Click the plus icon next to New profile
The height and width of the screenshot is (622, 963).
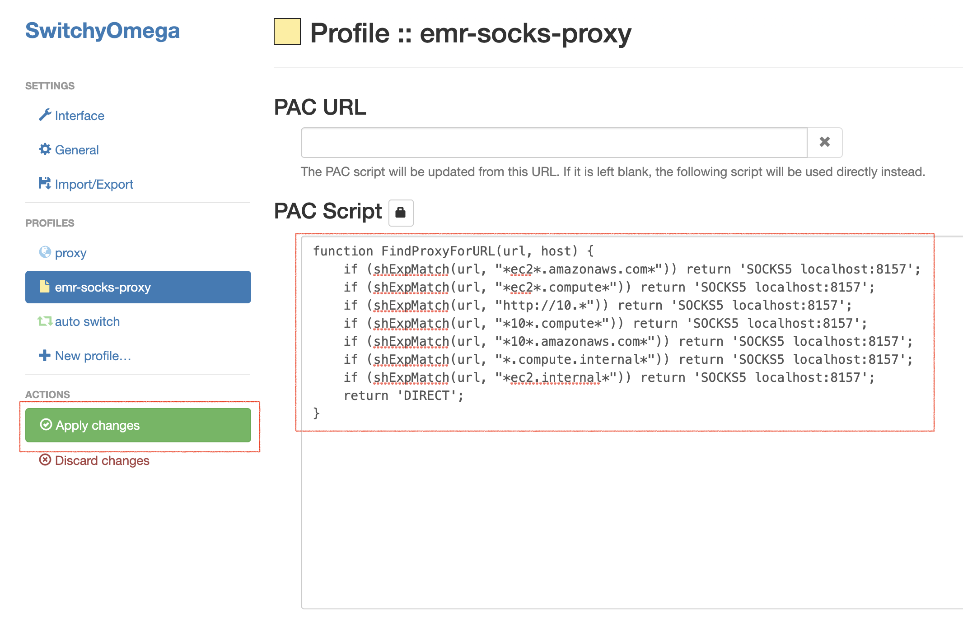[x=44, y=356]
